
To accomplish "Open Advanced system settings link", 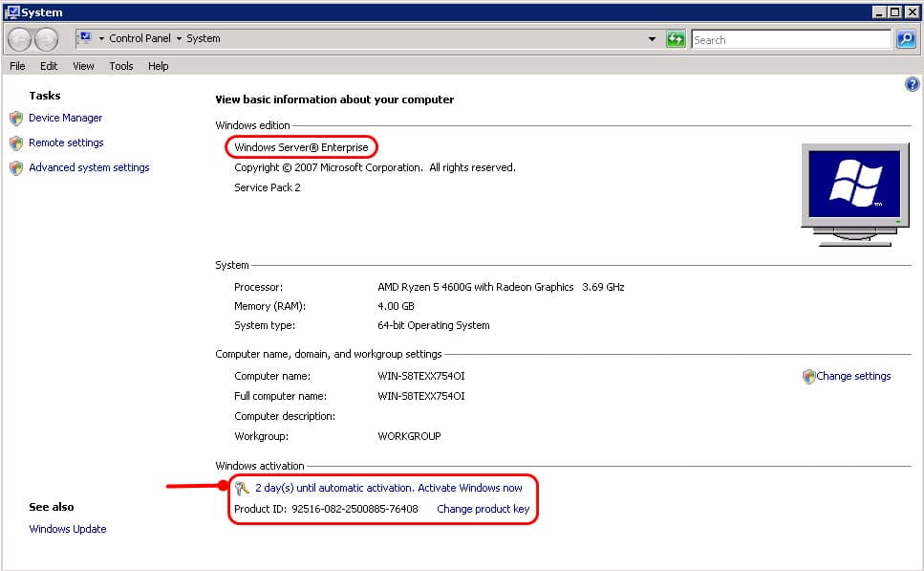I will click(x=89, y=167).
